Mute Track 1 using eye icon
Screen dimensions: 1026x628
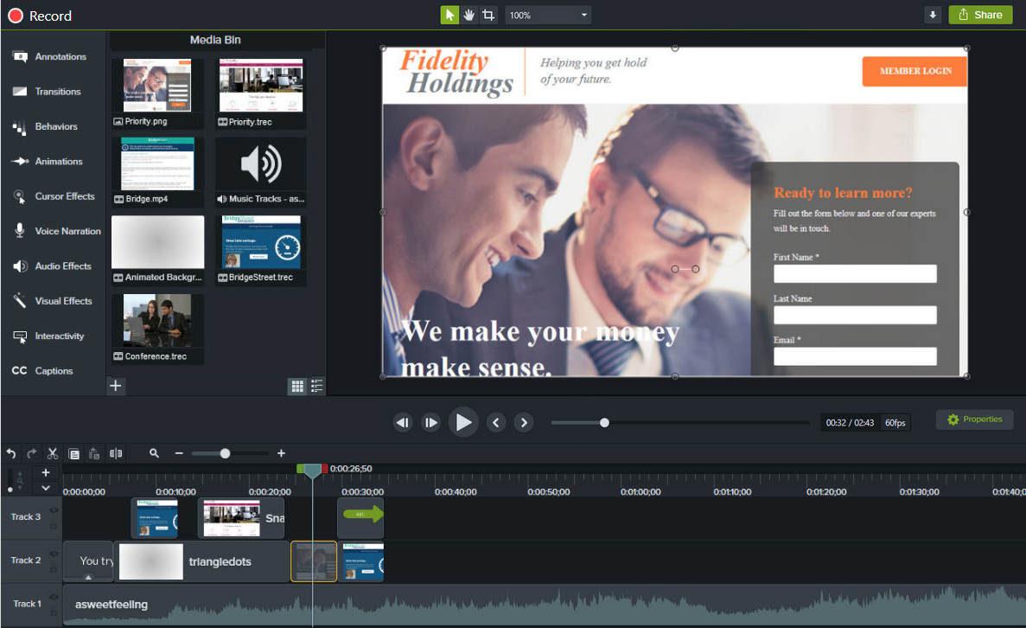[54, 597]
